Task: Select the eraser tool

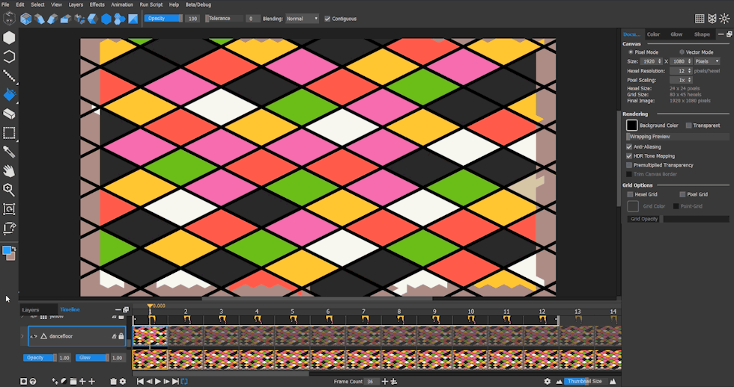Action: 10,114
